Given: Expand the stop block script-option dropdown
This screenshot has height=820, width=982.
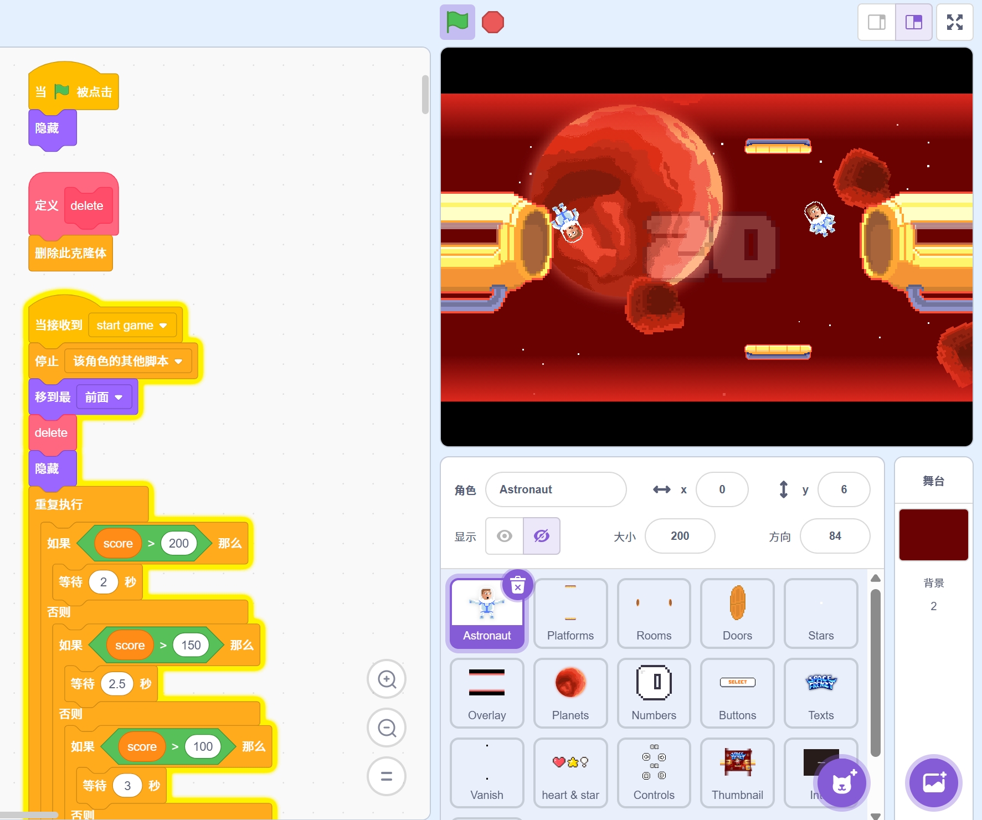Looking at the screenshot, I should pyautogui.click(x=178, y=362).
